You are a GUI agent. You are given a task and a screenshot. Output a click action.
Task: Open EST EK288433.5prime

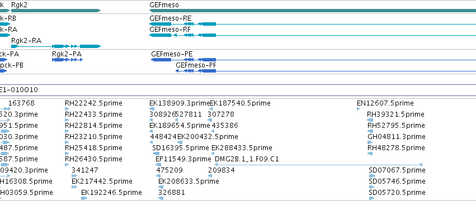pyautogui.click(x=242, y=148)
